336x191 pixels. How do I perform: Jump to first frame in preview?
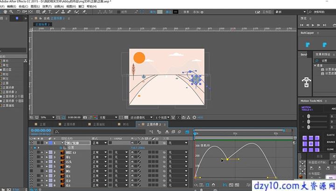pos(301,25)
